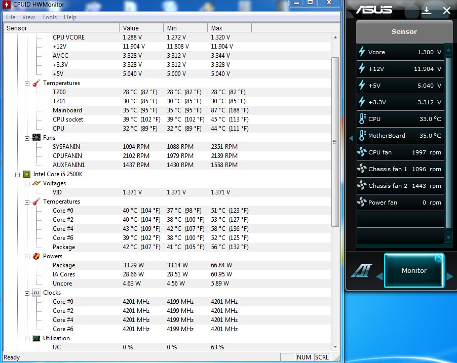Click the ASUS panel minimize-to-tray arrow icon
Screen dimensions: 457x363
427,10
